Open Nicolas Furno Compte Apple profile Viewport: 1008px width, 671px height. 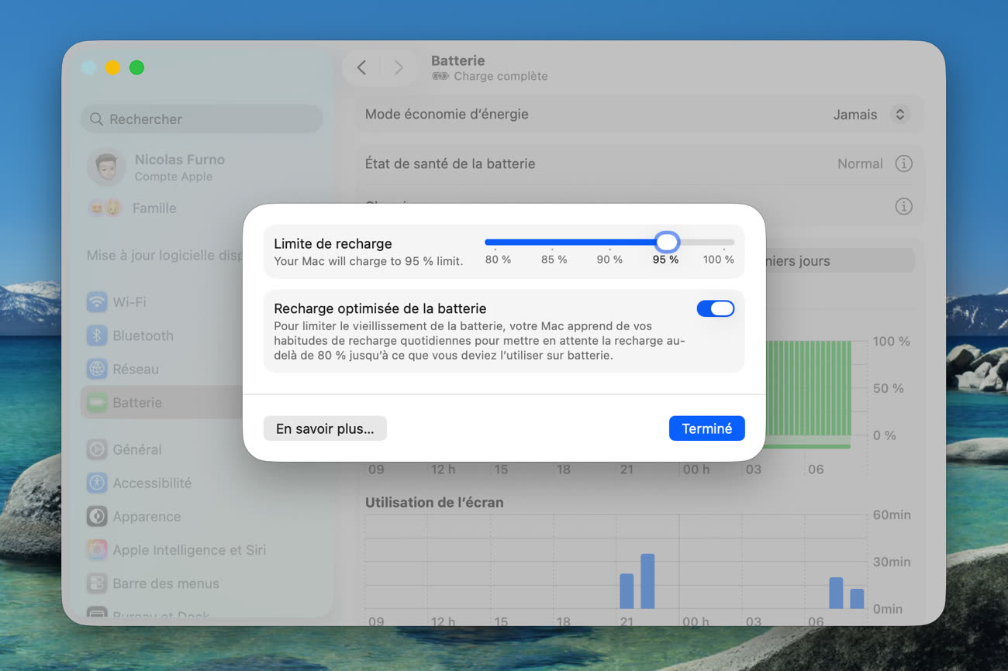click(x=178, y=167)
